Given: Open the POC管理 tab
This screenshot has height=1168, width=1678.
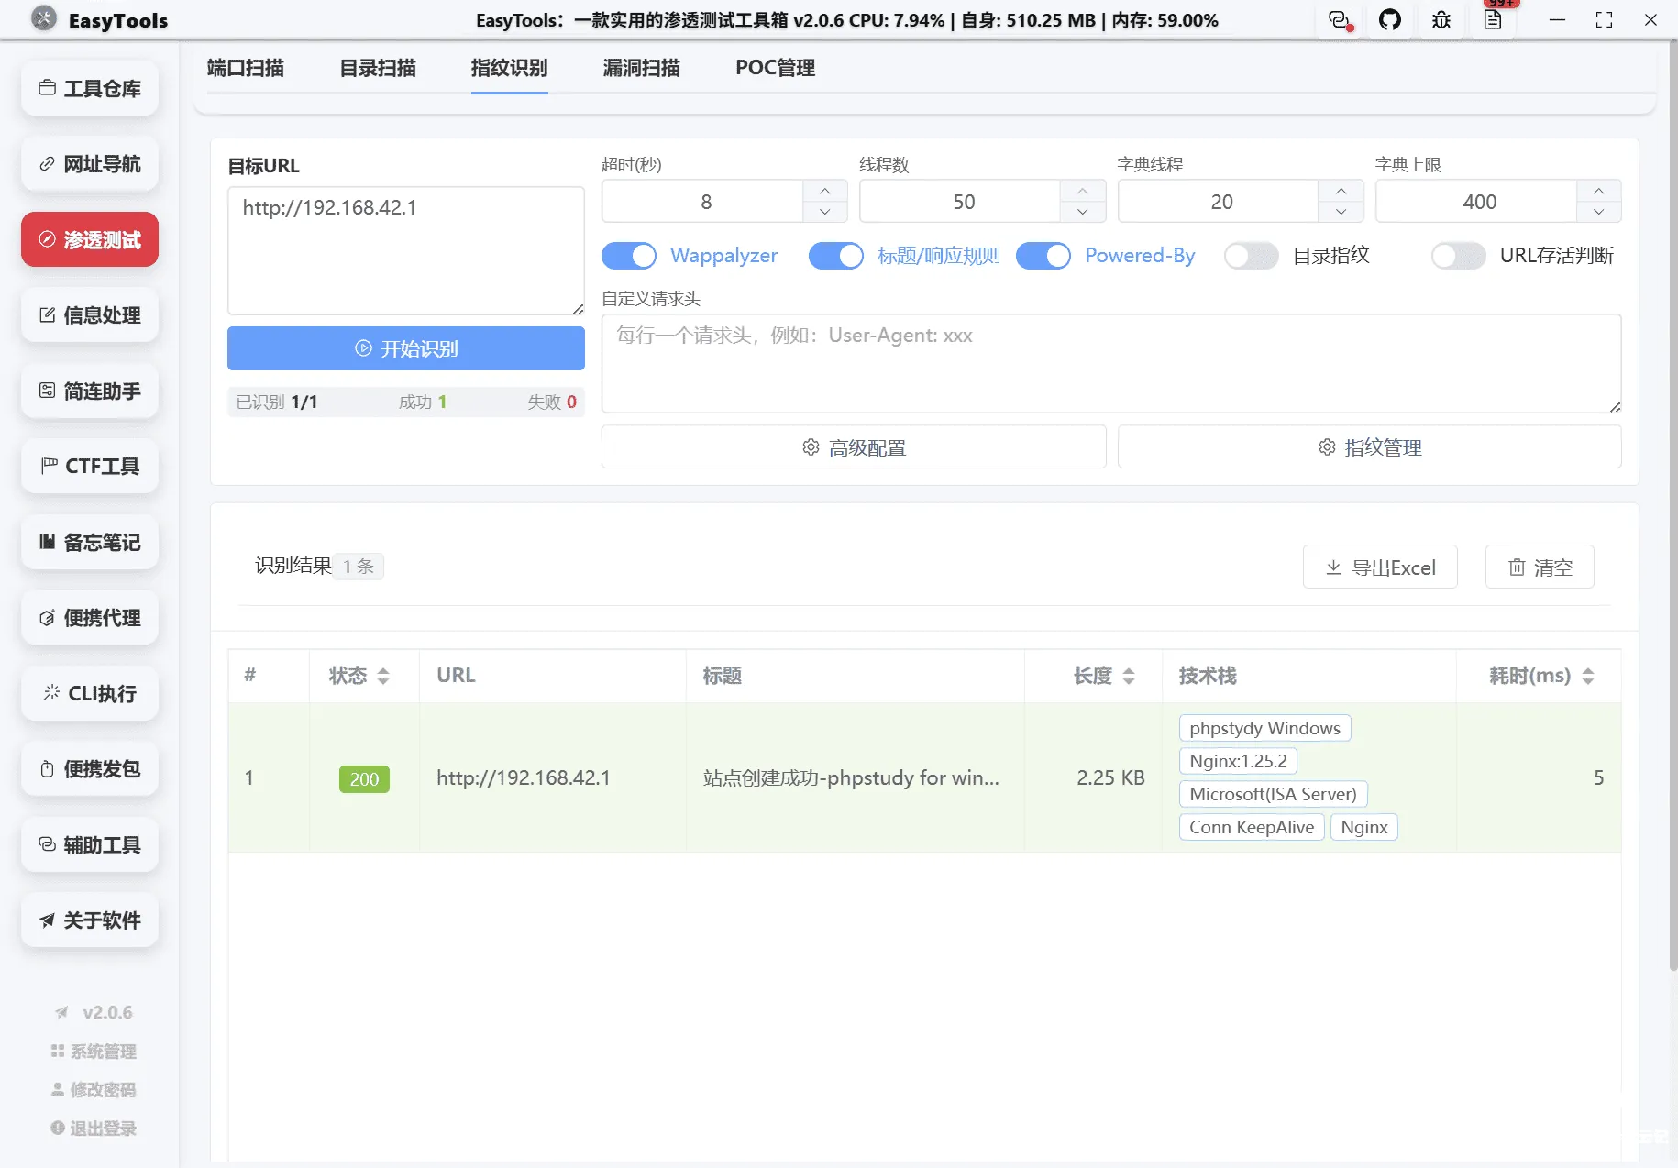Looking at the screenshot, I should [774, 68].
